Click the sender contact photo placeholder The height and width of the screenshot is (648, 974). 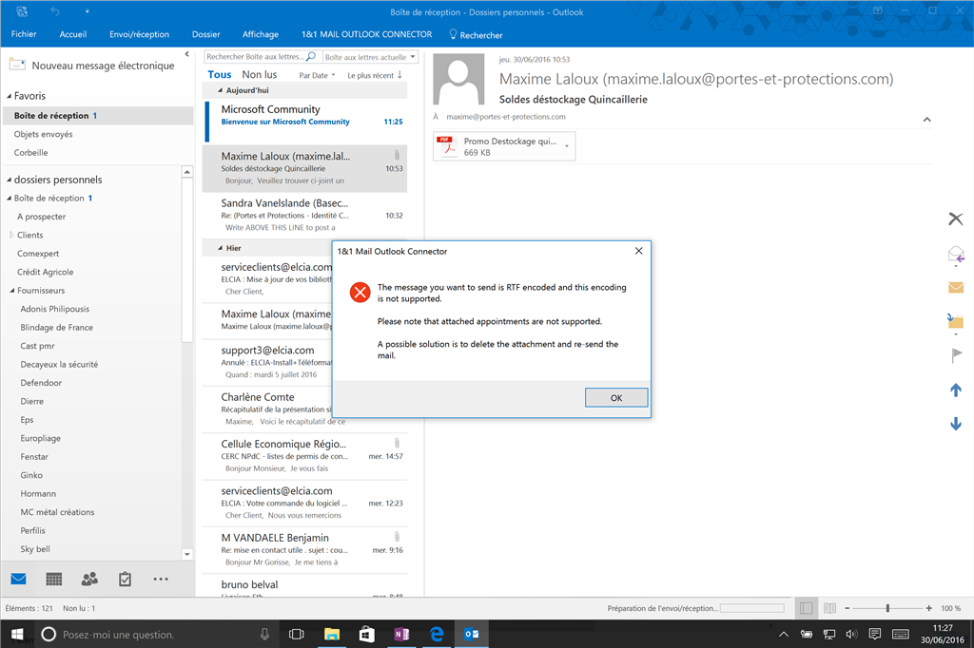point(458,79)
